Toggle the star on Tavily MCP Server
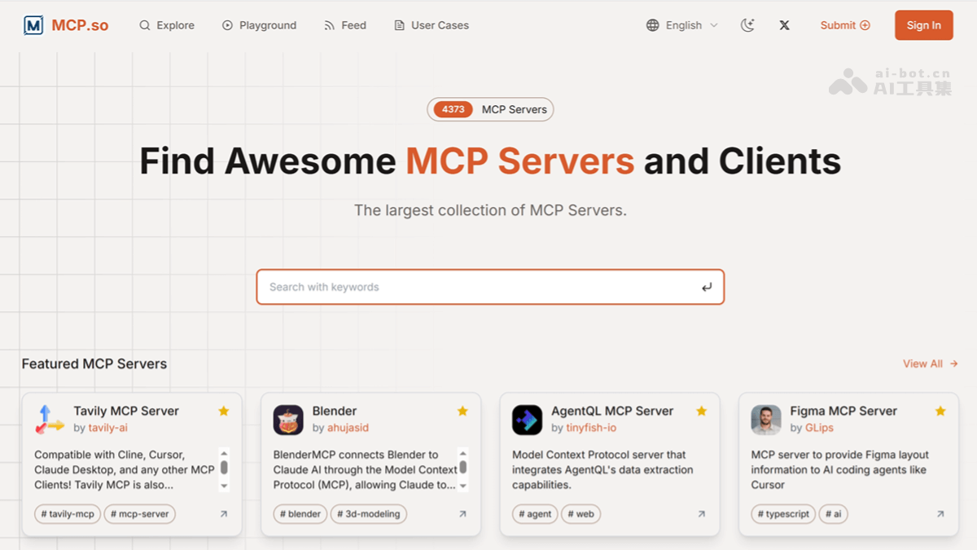 [x=224, y=411]
